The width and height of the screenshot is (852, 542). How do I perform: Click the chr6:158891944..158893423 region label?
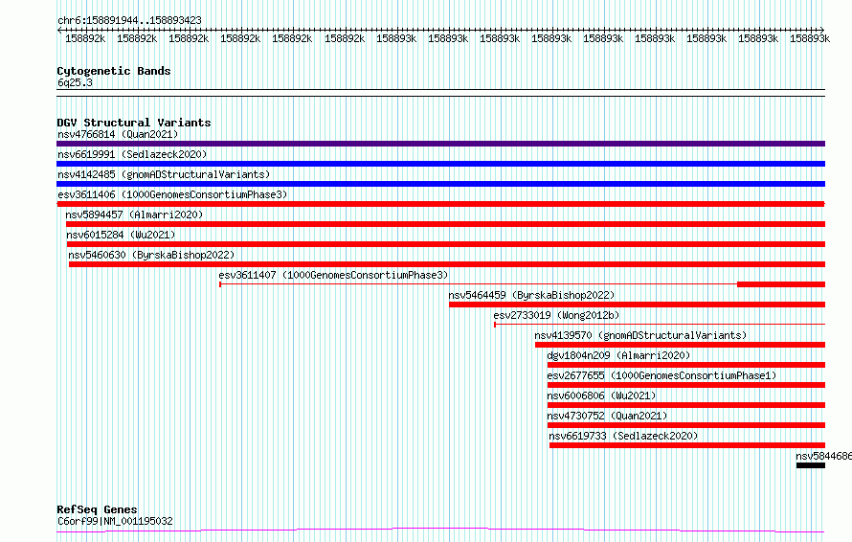pos(129,20)
